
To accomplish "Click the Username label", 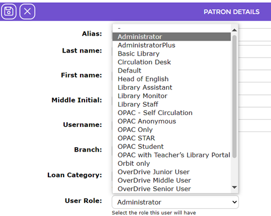I will [82, 125].
